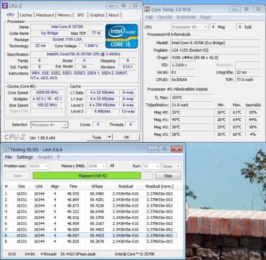266x260 pixels.
Task: Open the ? help menu in LinX
Action: pyautogui.click(x=59, y=157)
